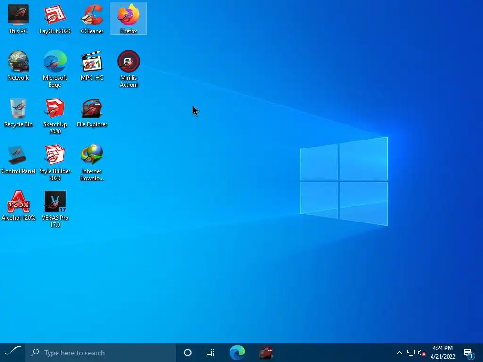This screenshot has width=483, height=362.
Task: Select the Control Panel desktop icon
Action: point(18,159)
